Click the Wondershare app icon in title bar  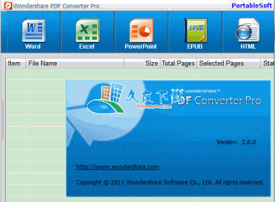click(8, 6)
